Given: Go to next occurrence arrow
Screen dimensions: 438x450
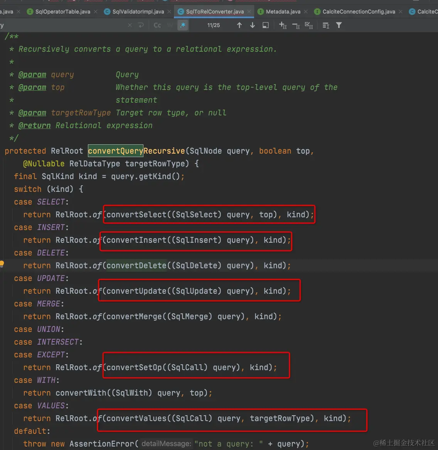Looking at the screenshot, I should click(253, 25).
